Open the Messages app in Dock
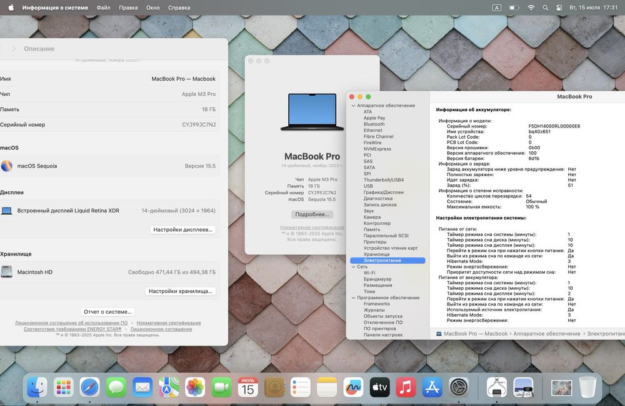 (116, 387)
